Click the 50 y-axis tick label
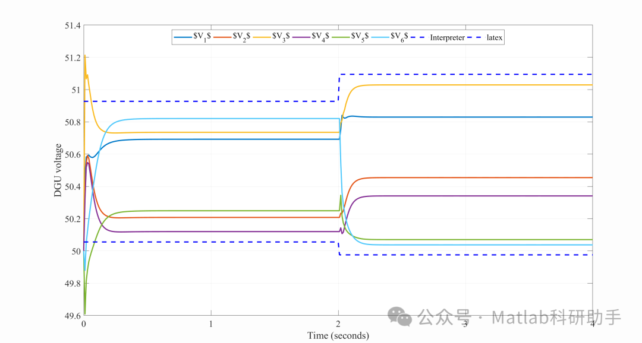642x343 pixels. pos(76,252)
